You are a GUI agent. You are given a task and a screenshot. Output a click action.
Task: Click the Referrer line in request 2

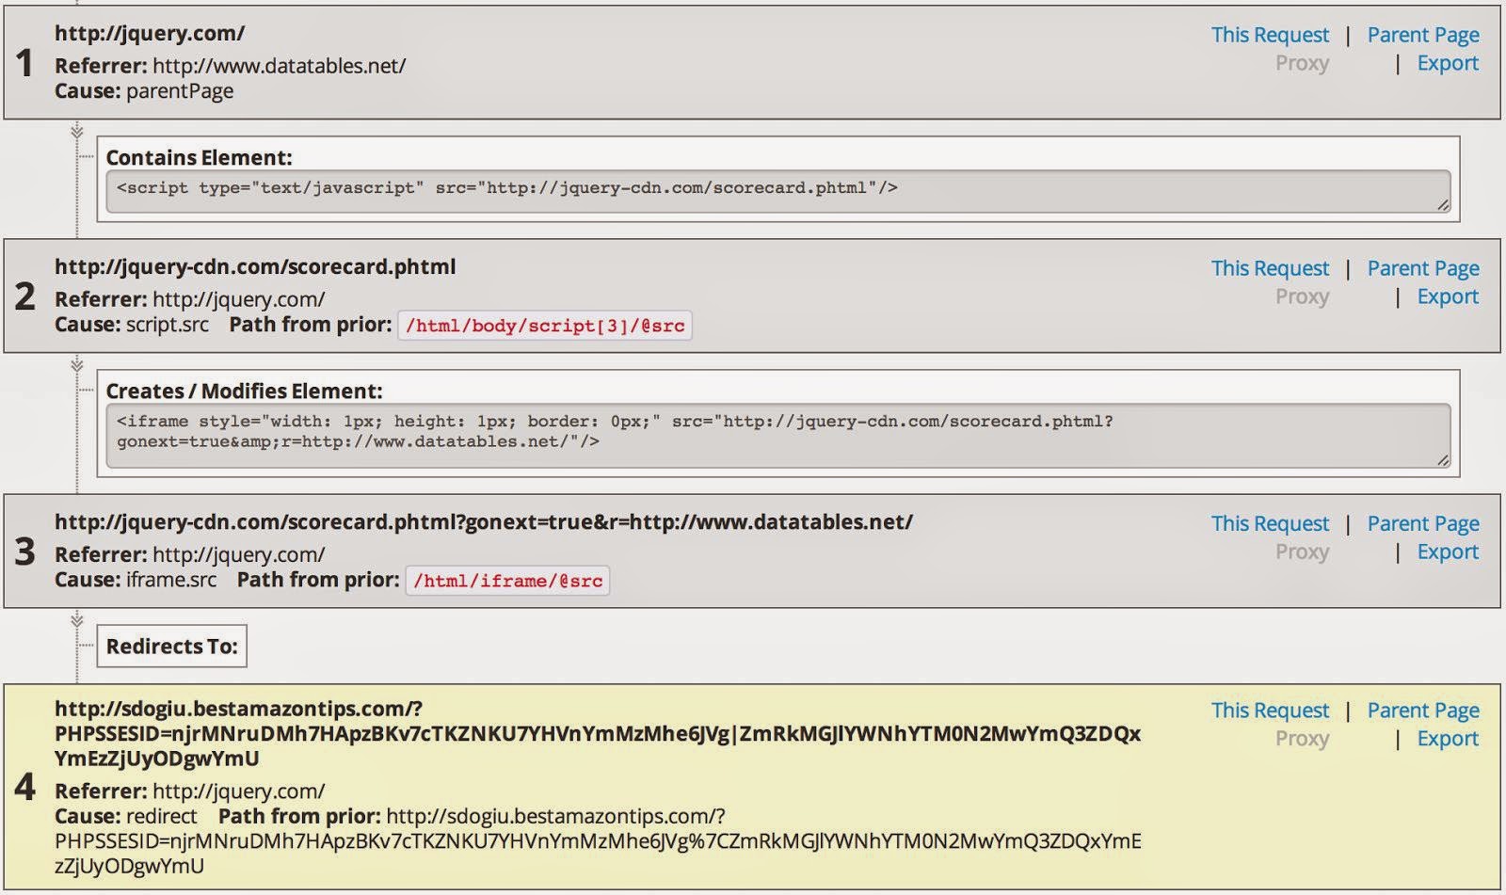tap(190, 299)
